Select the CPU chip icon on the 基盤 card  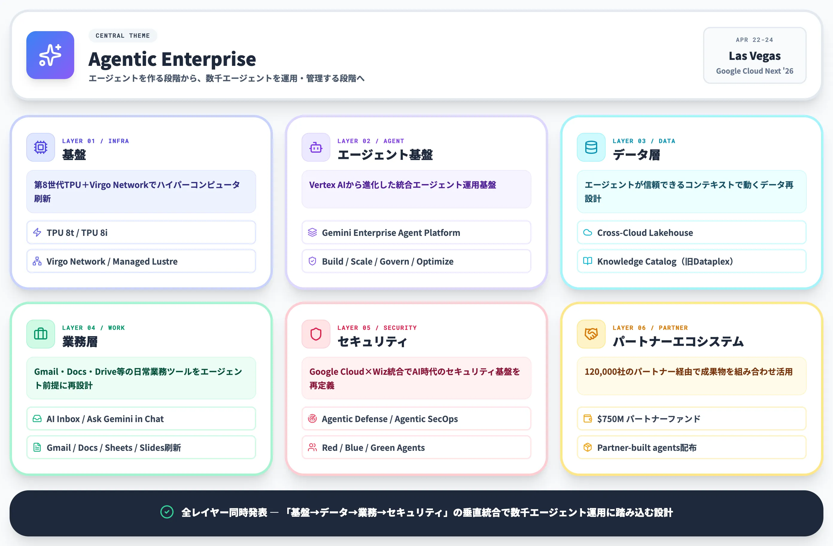tap(40, 148)
